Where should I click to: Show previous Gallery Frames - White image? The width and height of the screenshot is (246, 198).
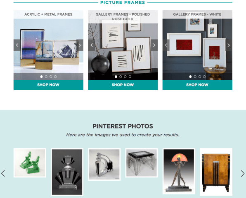click(166, 45)
